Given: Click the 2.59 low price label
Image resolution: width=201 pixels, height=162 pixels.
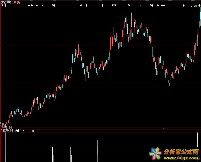Looking at the screenshot, I should [9, 128].
